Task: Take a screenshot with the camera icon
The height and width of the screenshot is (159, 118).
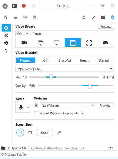Action: pyautogui.click(x=14, y=6)
